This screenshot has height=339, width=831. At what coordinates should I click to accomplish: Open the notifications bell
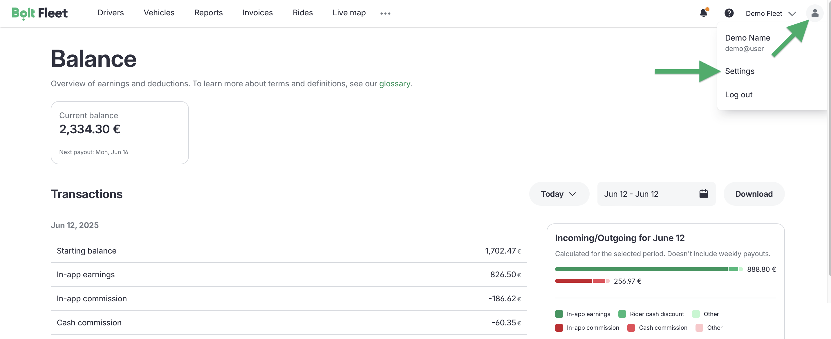pos(704,13)
